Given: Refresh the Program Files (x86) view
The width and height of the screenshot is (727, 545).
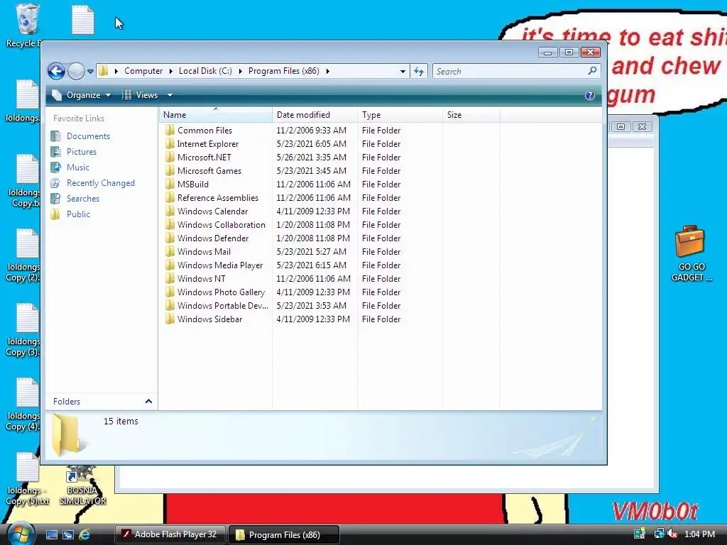Looking at the screenshot, I should [x=419, y=72].
